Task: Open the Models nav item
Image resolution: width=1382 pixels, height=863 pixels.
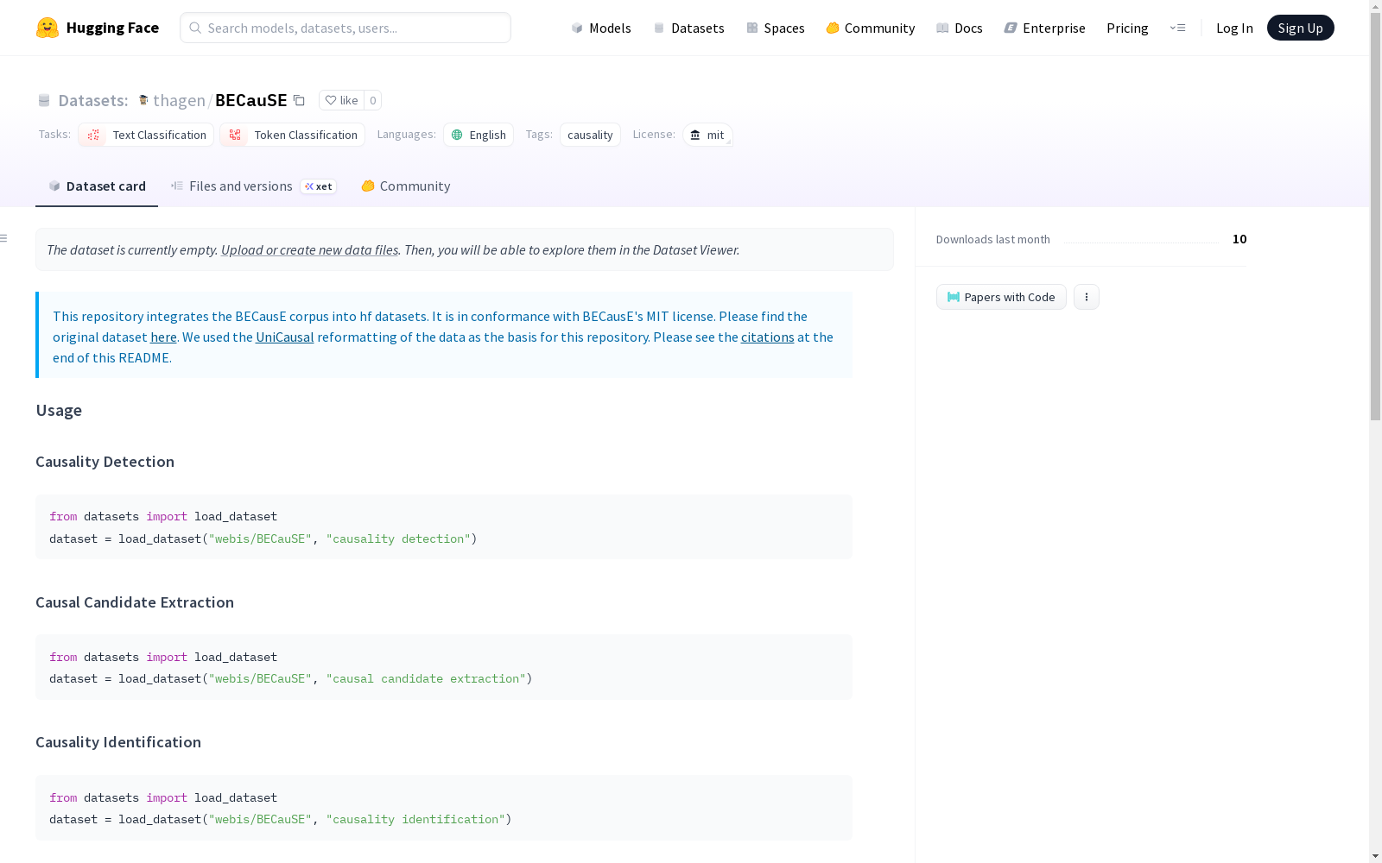Action: point(601,28)
